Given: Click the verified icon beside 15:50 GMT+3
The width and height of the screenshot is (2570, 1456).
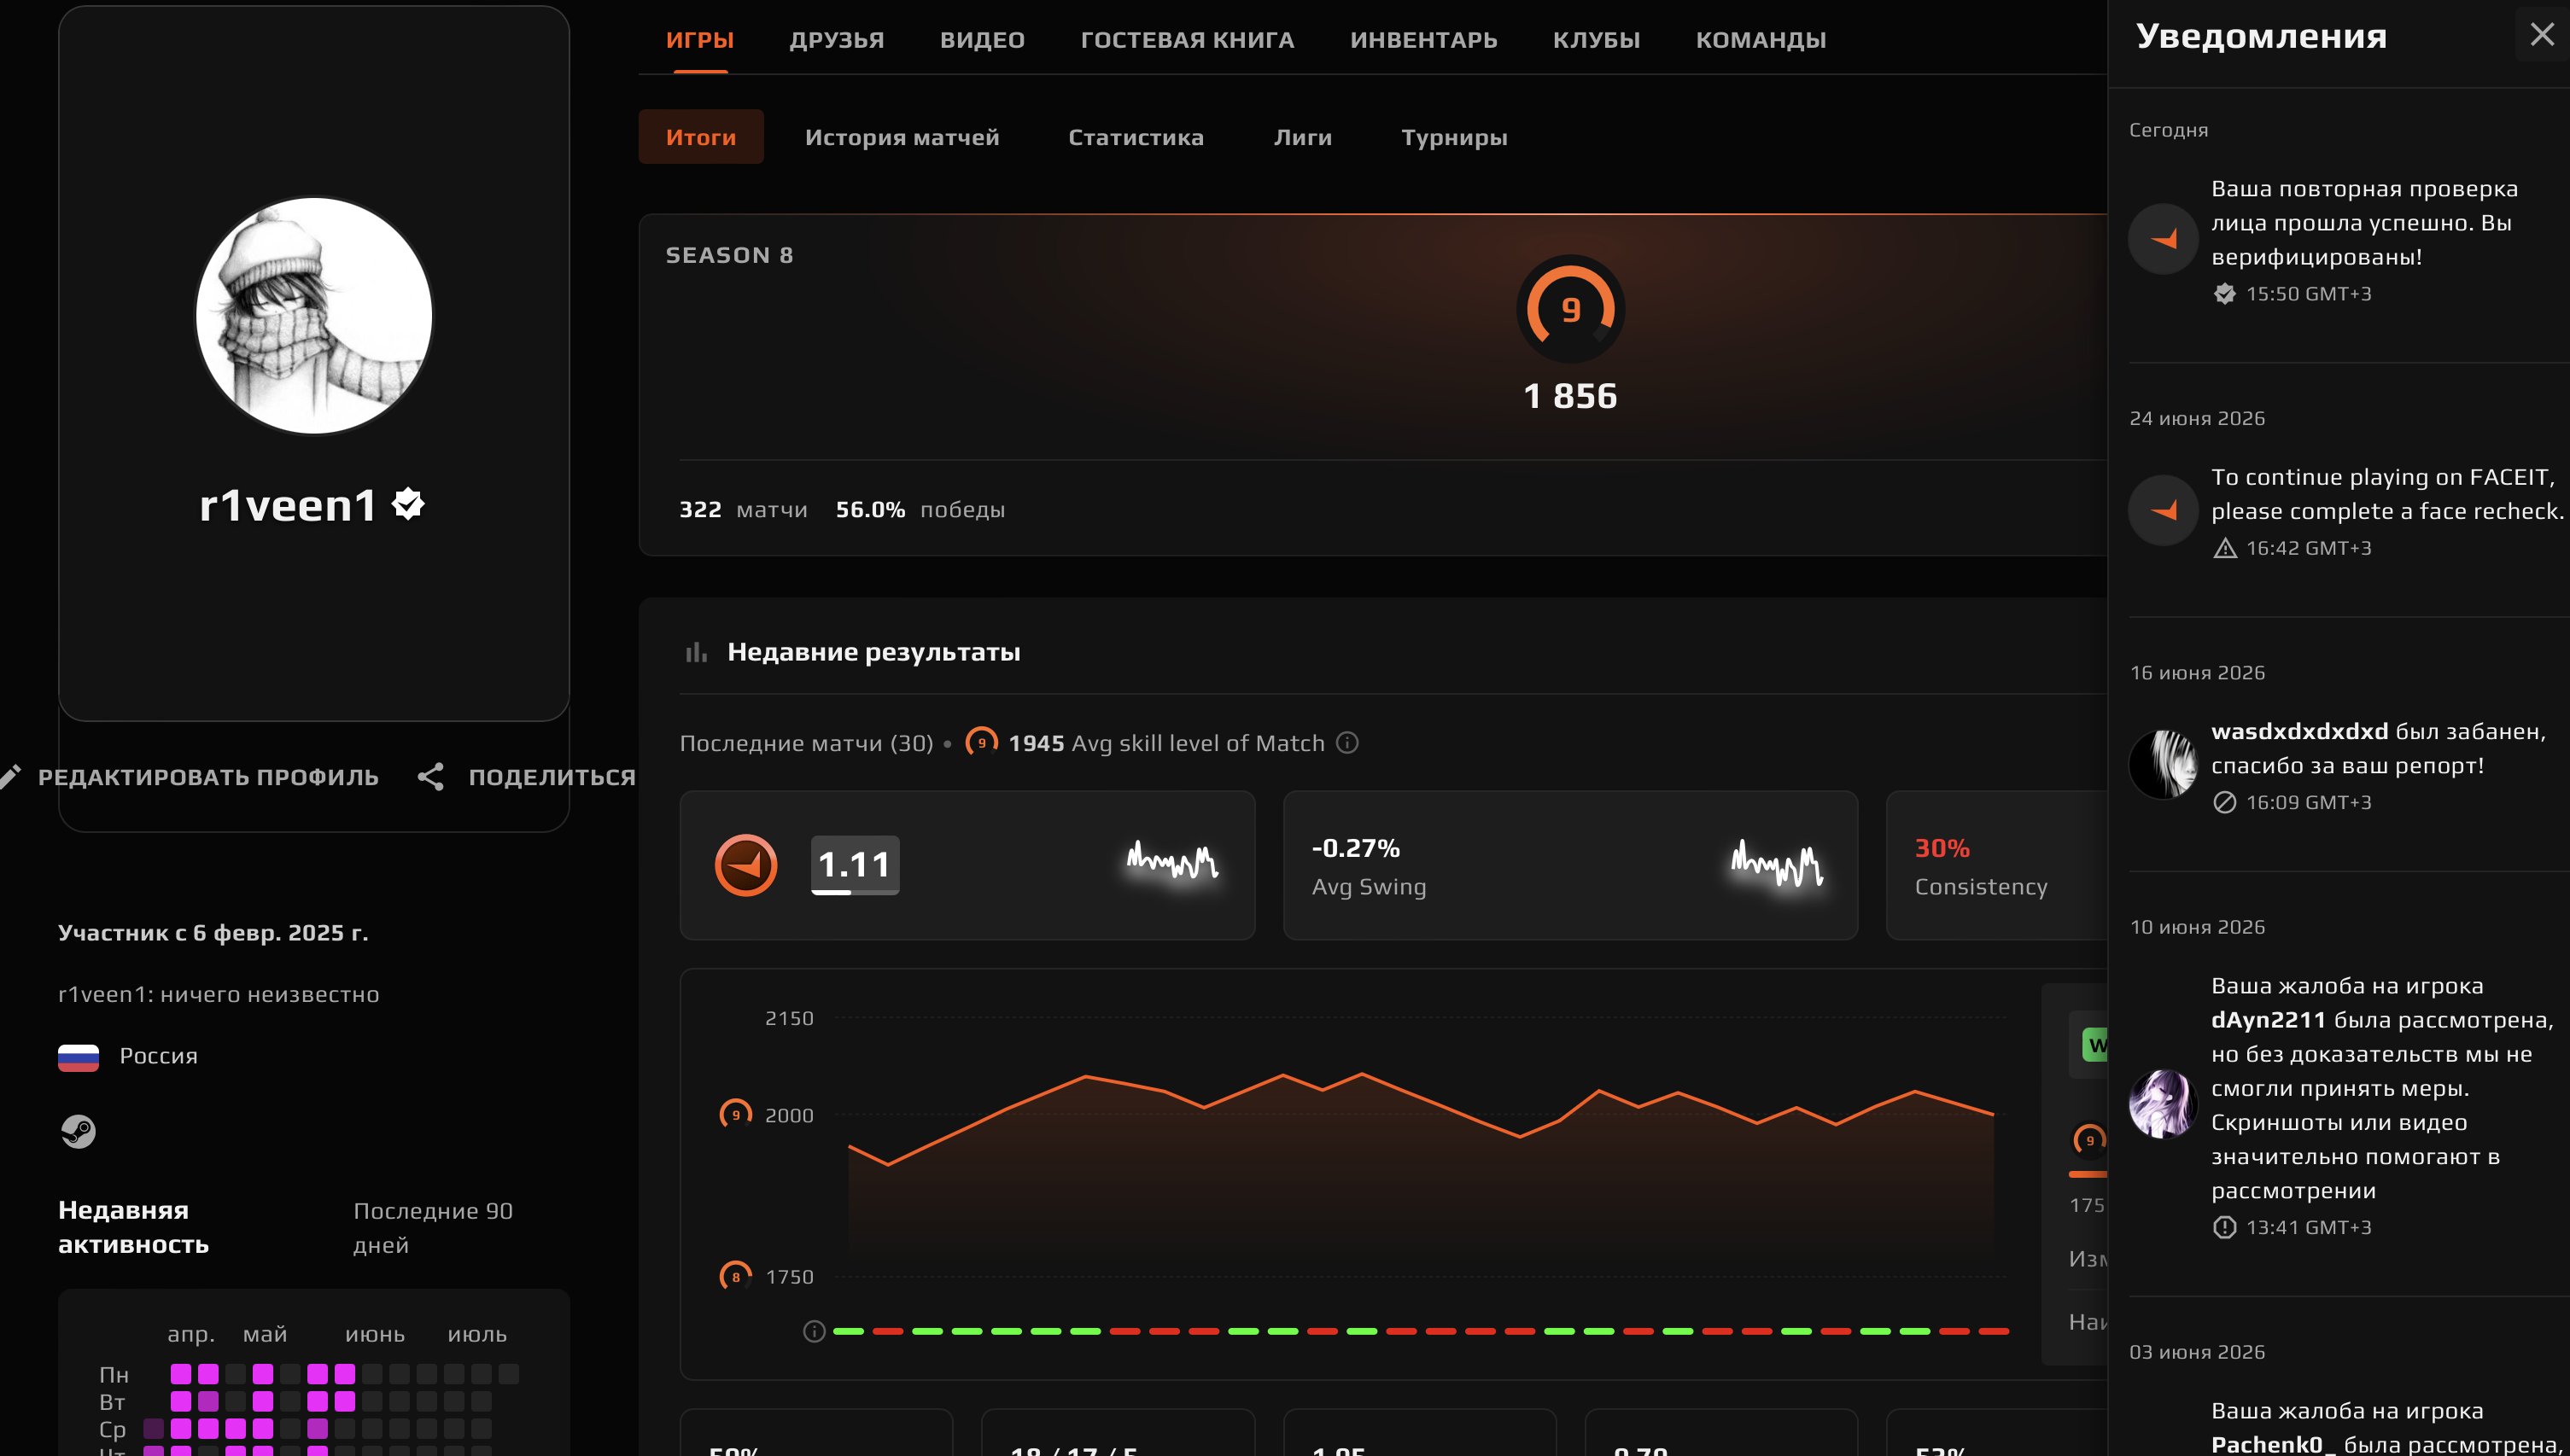Looking at the screenshot, I should click(x=2224, y=294).
